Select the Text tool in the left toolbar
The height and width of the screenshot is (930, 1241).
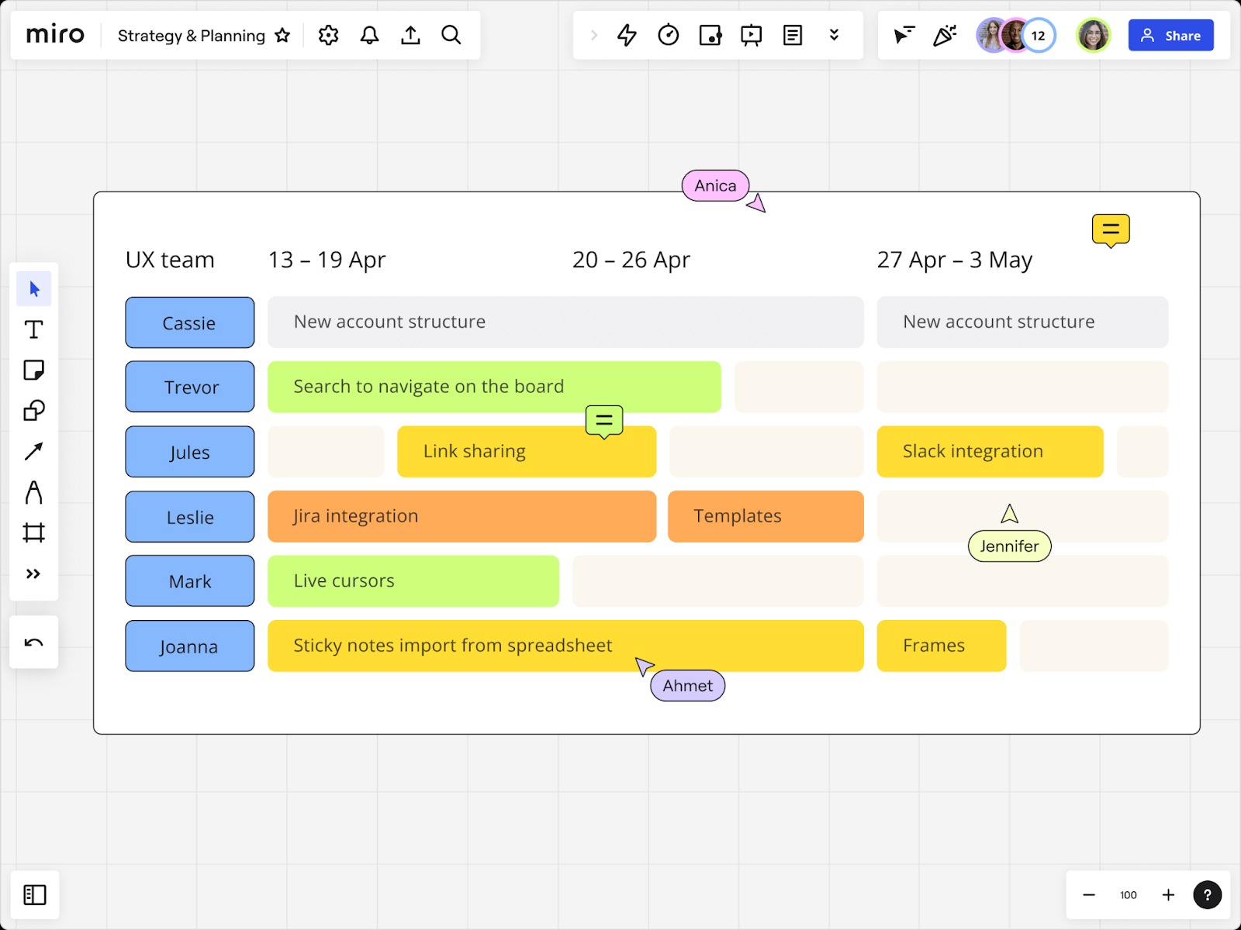(33, 329)
